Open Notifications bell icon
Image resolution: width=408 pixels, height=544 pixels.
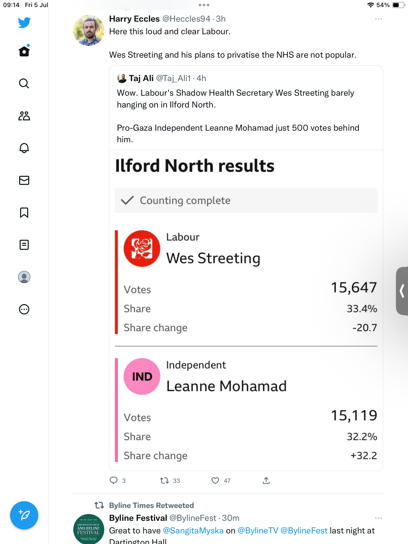click(x=24, y=148)
